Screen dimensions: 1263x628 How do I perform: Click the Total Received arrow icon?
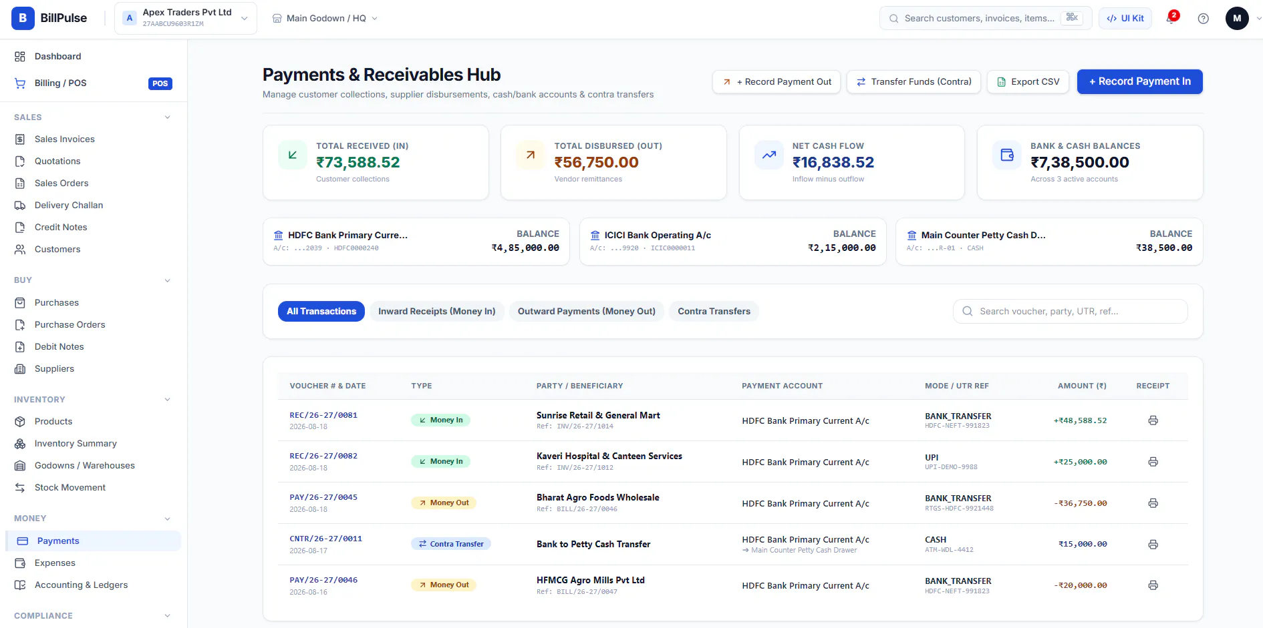293,155
